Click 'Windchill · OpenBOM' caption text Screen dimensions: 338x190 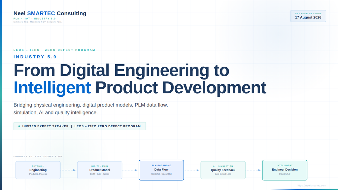(x=161, y=174)
